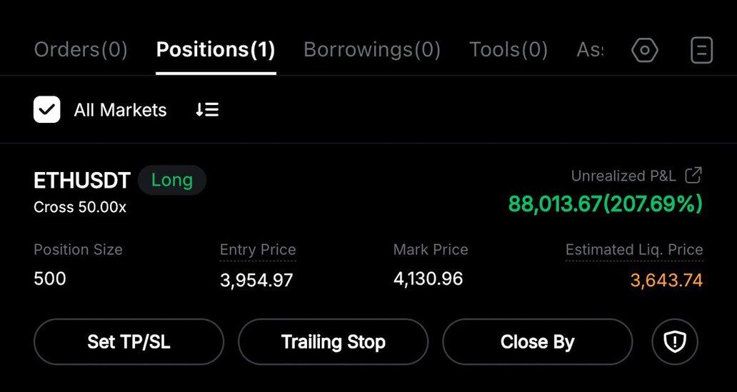
Task: Open the partially hidden Assets tab
Action: tap(589, 50)
